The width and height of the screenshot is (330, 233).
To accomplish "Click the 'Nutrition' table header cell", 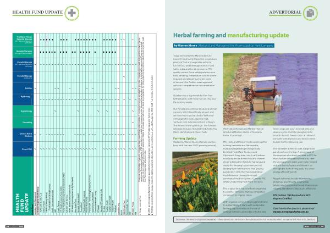I will point(23,88).
